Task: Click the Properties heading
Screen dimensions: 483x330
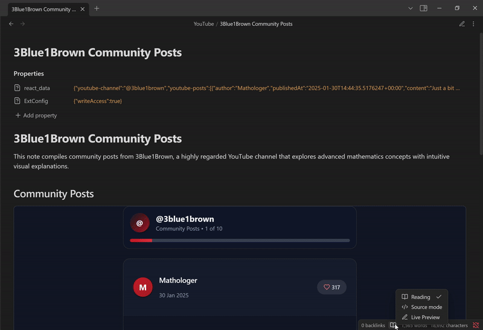Action: (x=28, y=74)
